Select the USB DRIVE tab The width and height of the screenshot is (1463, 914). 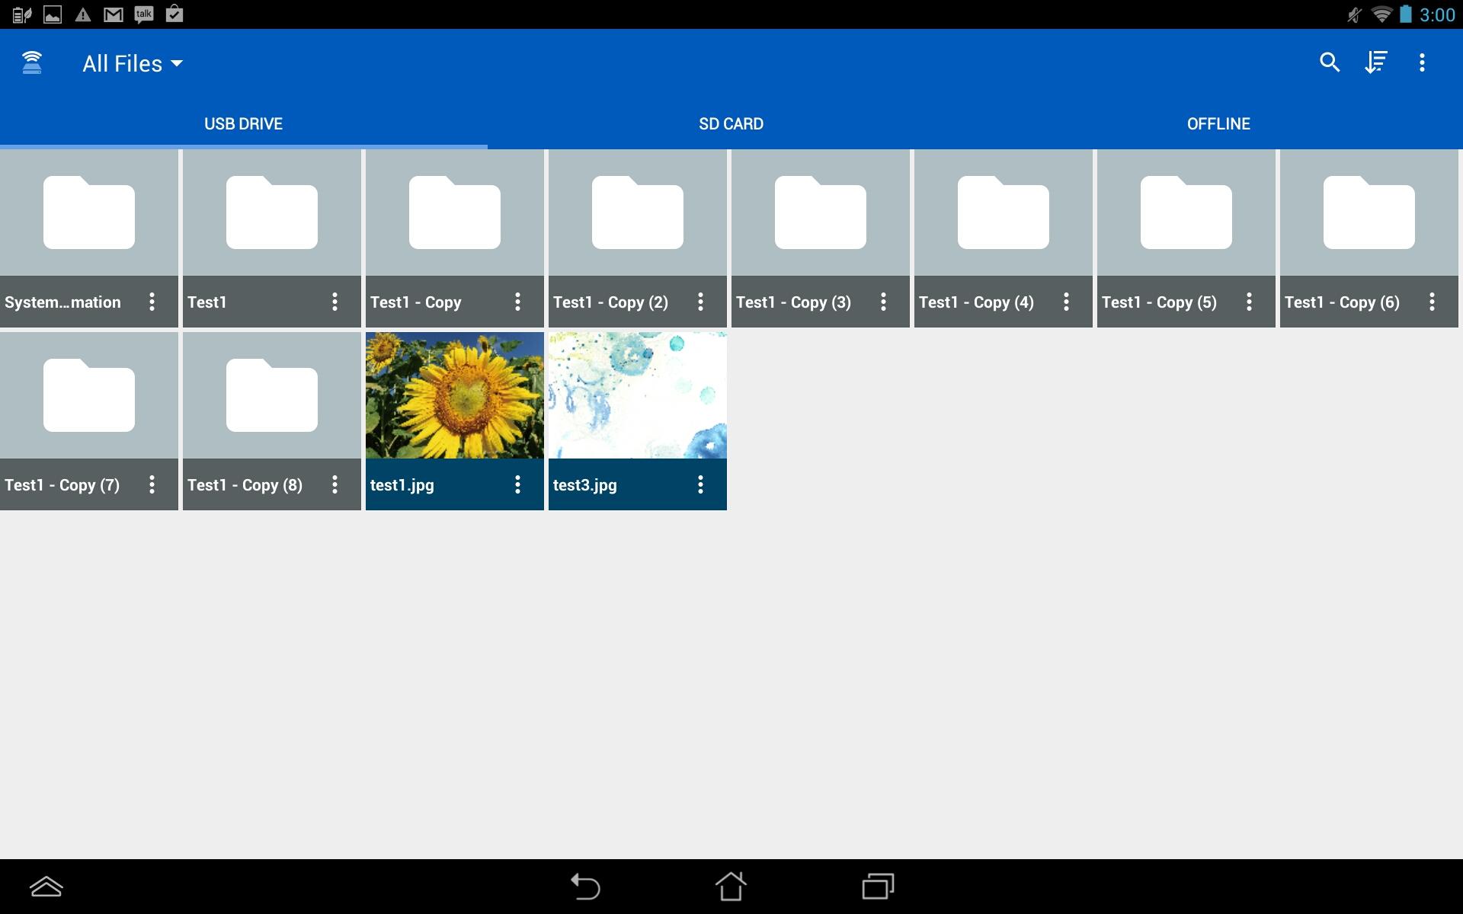[243, 123]
